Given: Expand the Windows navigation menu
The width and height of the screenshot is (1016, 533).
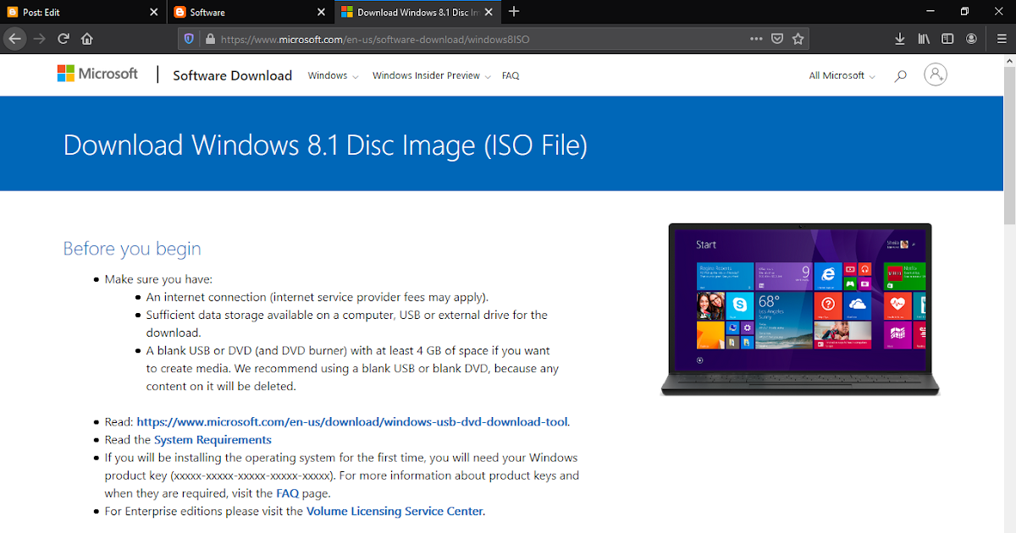Looking at the screenshot, I should click(333, 76).
